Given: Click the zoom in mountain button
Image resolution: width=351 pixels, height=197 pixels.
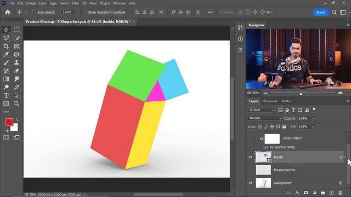Looking at the screenshot, I should tap(340, 92).
